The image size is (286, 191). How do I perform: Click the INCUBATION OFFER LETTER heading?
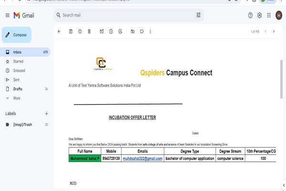pos(133,117)
